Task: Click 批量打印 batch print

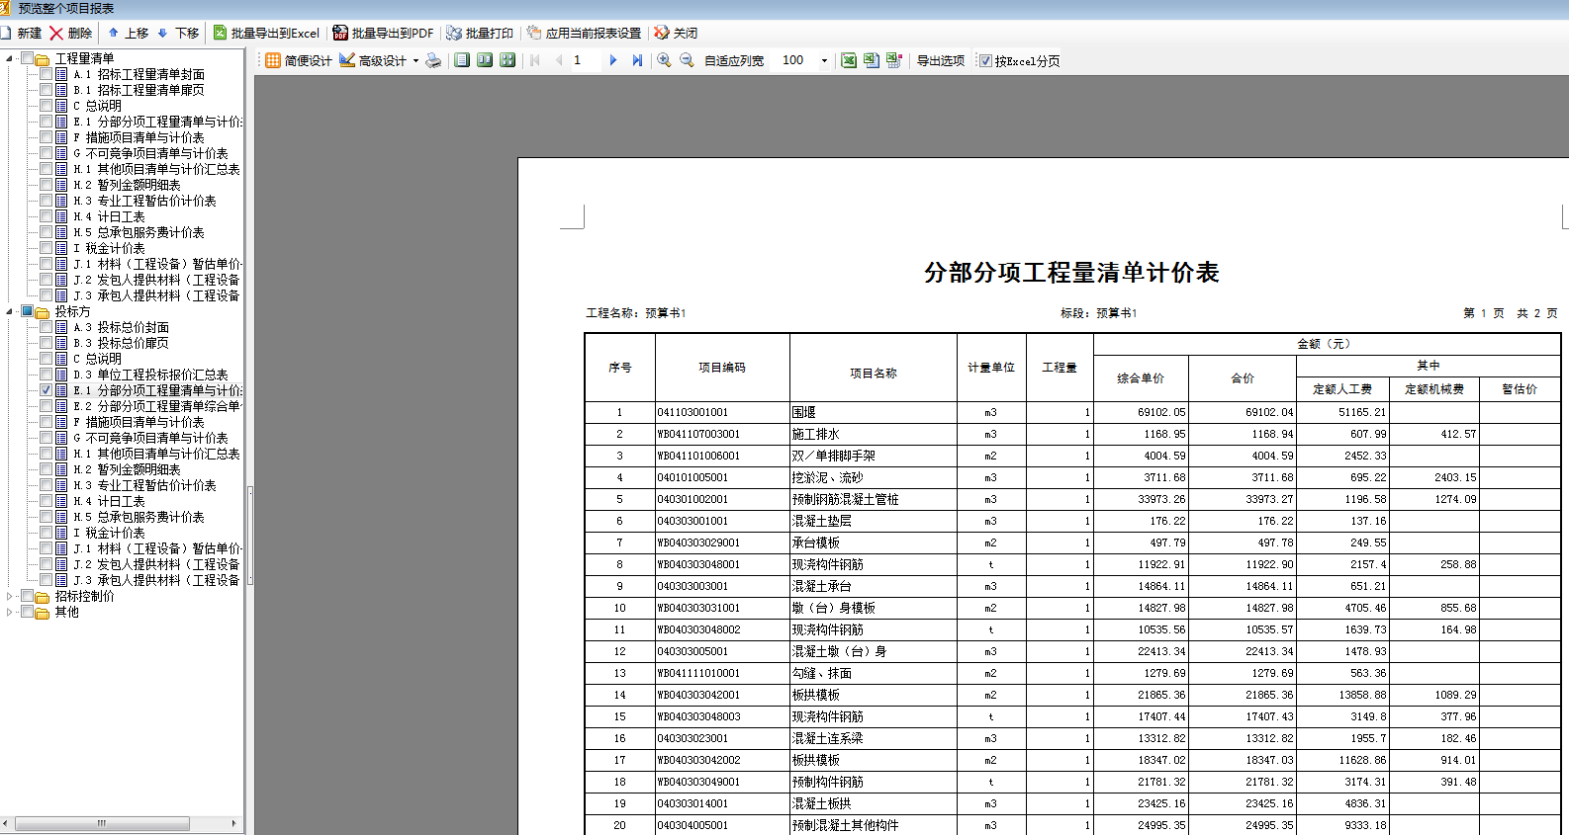Action: [480, 33]
